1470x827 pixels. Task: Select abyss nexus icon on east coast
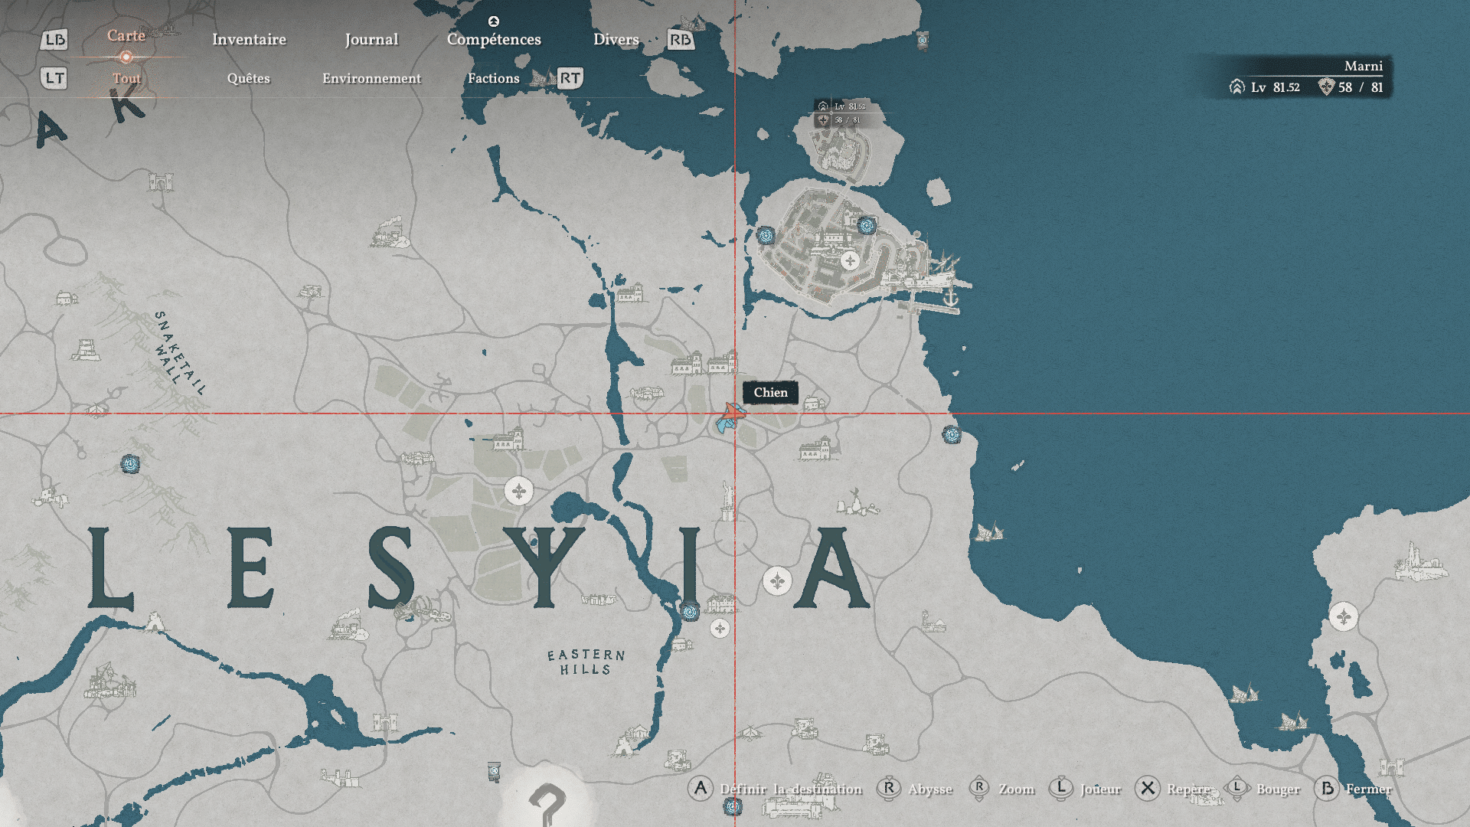951,435
